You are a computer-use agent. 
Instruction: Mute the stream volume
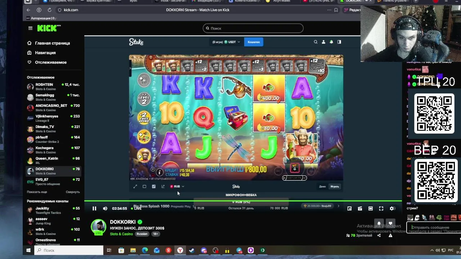coord(105,209)
